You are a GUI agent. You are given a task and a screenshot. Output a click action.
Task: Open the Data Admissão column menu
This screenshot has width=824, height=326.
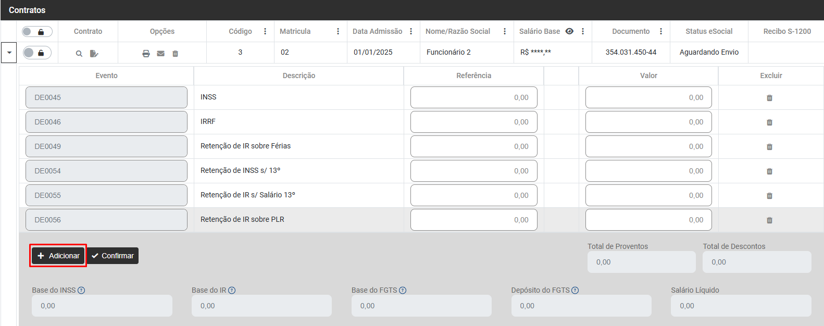411,31
